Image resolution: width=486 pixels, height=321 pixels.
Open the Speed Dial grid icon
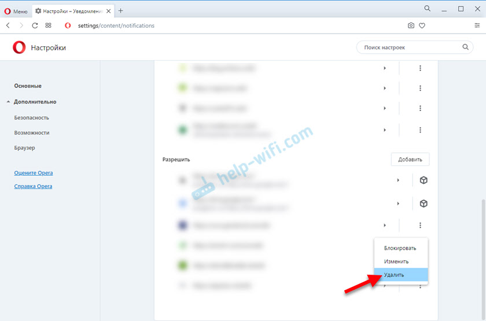click(49, 25)
